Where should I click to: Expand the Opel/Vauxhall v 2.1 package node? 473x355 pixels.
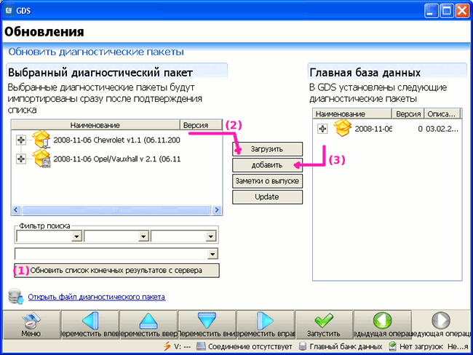click(x=21, y=159)
